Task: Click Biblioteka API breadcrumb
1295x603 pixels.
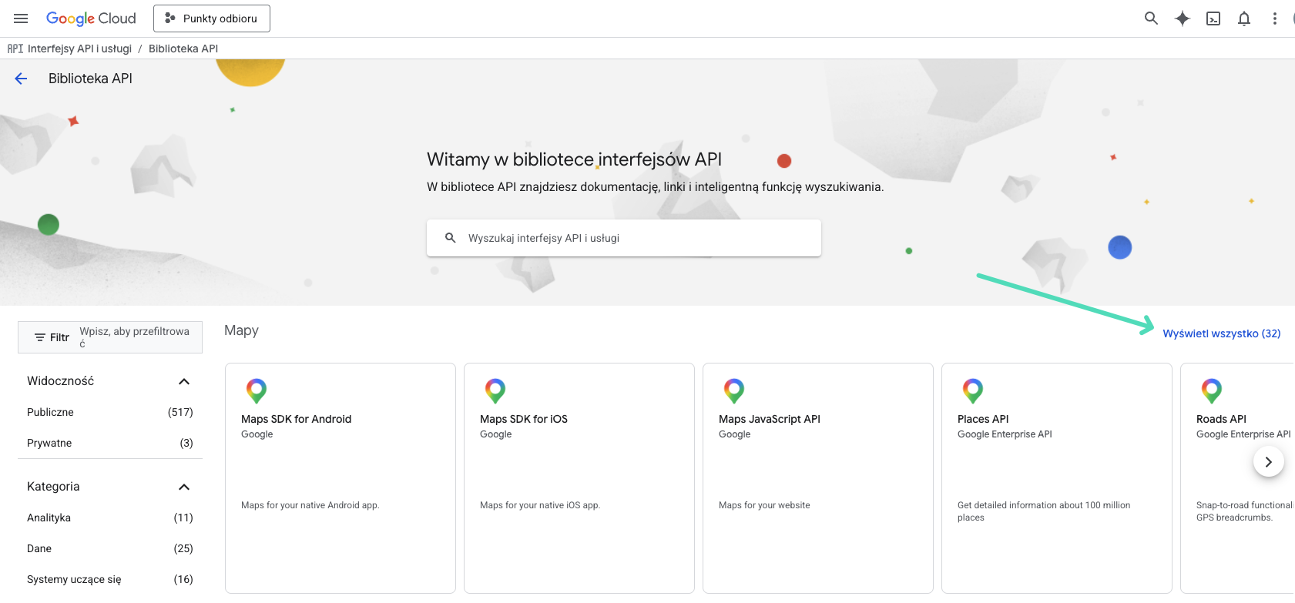Action: pos(183,49)
